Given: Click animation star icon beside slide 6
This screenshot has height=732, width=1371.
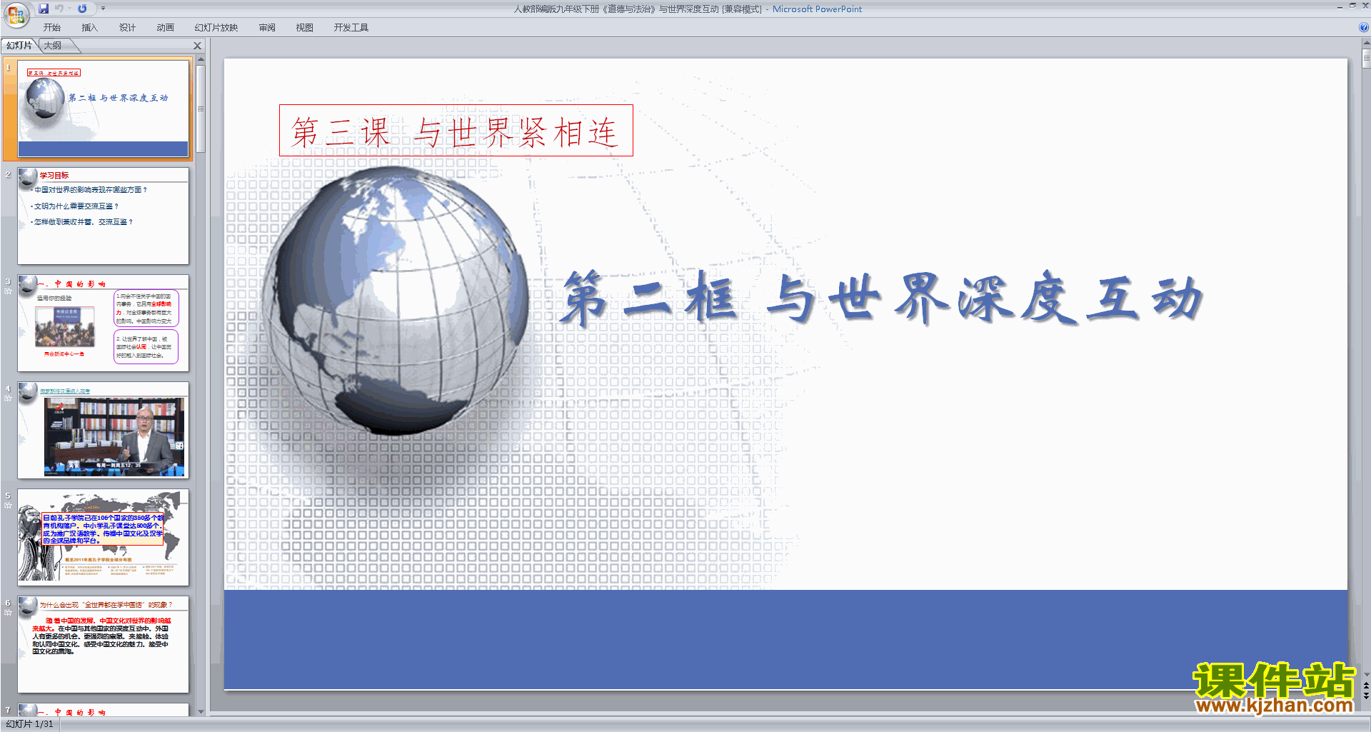Looking at the screenshot, I should 8,613.
